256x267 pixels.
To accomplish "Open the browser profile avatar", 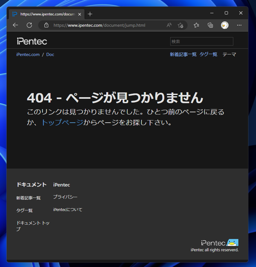I will [224, 25].
